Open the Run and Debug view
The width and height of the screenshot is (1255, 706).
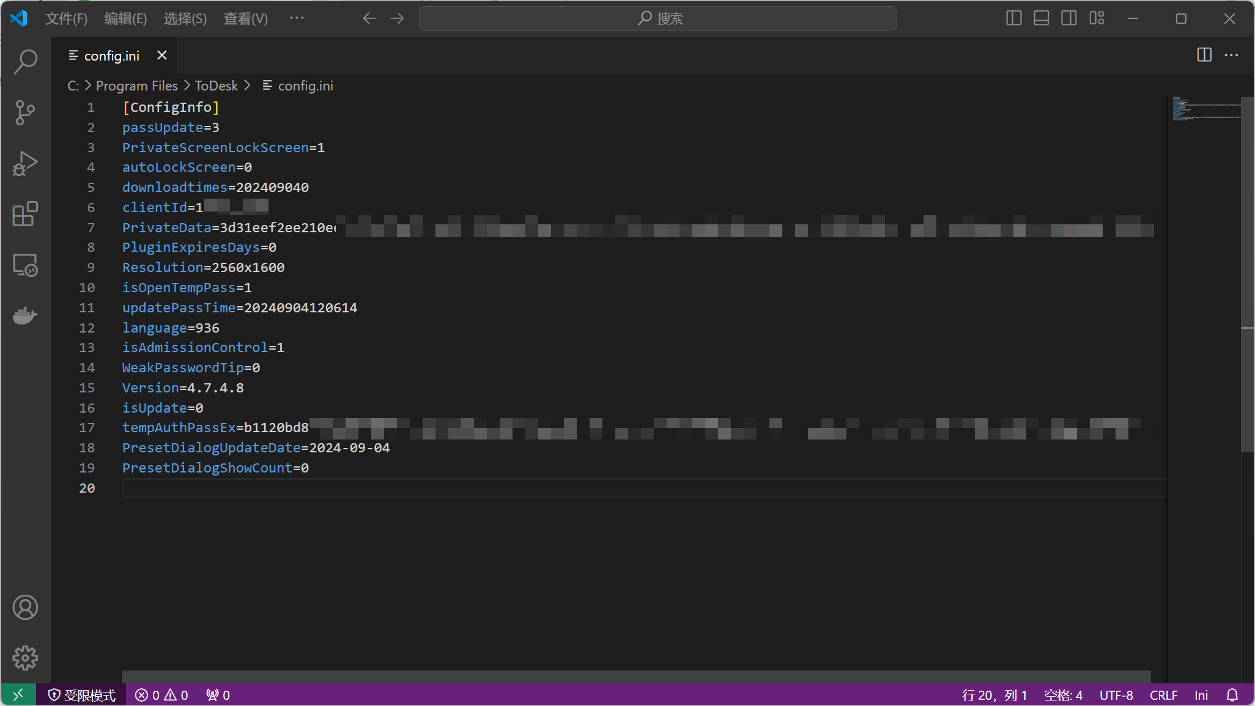coord(25,164)
